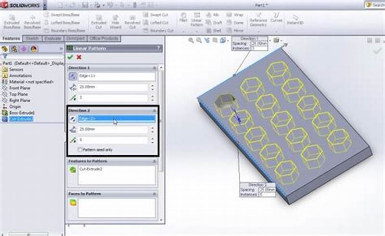Click Zoom to Fit view icon
This screenshot has width=385, height=236.
[x=191, y=40]
